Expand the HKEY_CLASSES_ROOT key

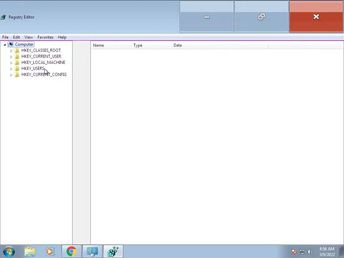[11, 51]
